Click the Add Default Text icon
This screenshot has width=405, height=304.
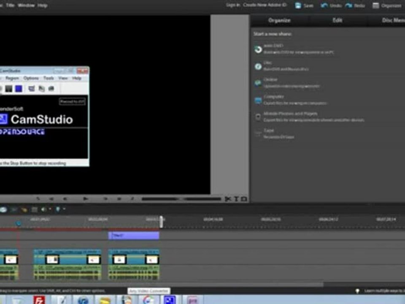click(236, 199)
